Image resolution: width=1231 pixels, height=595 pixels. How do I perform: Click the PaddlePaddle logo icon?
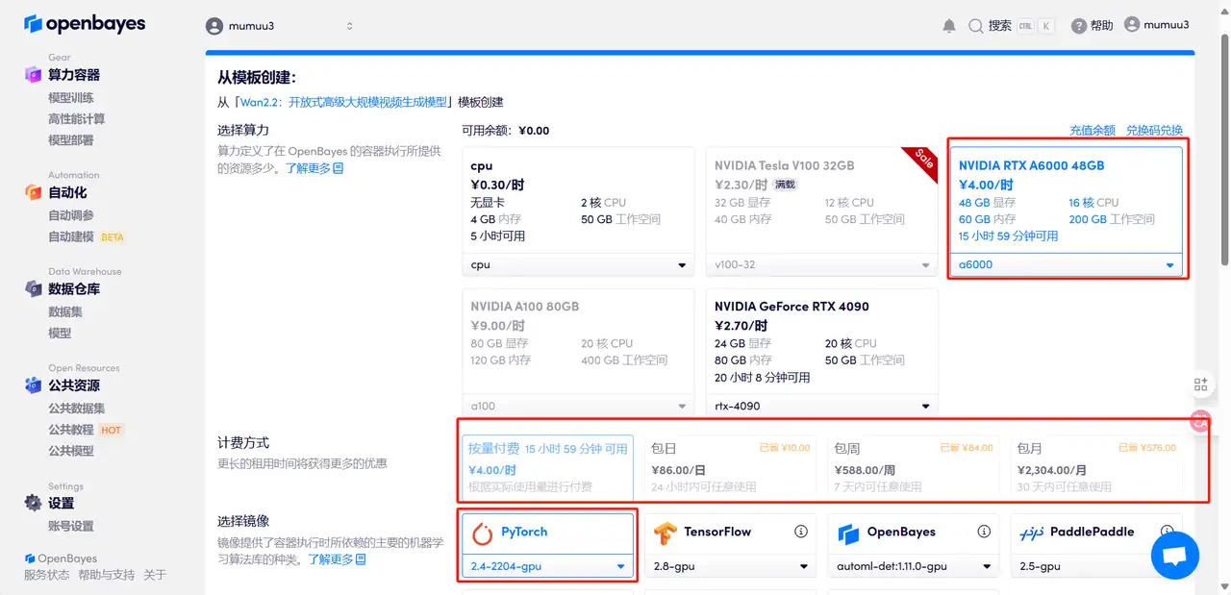(x=1032, y=532)
